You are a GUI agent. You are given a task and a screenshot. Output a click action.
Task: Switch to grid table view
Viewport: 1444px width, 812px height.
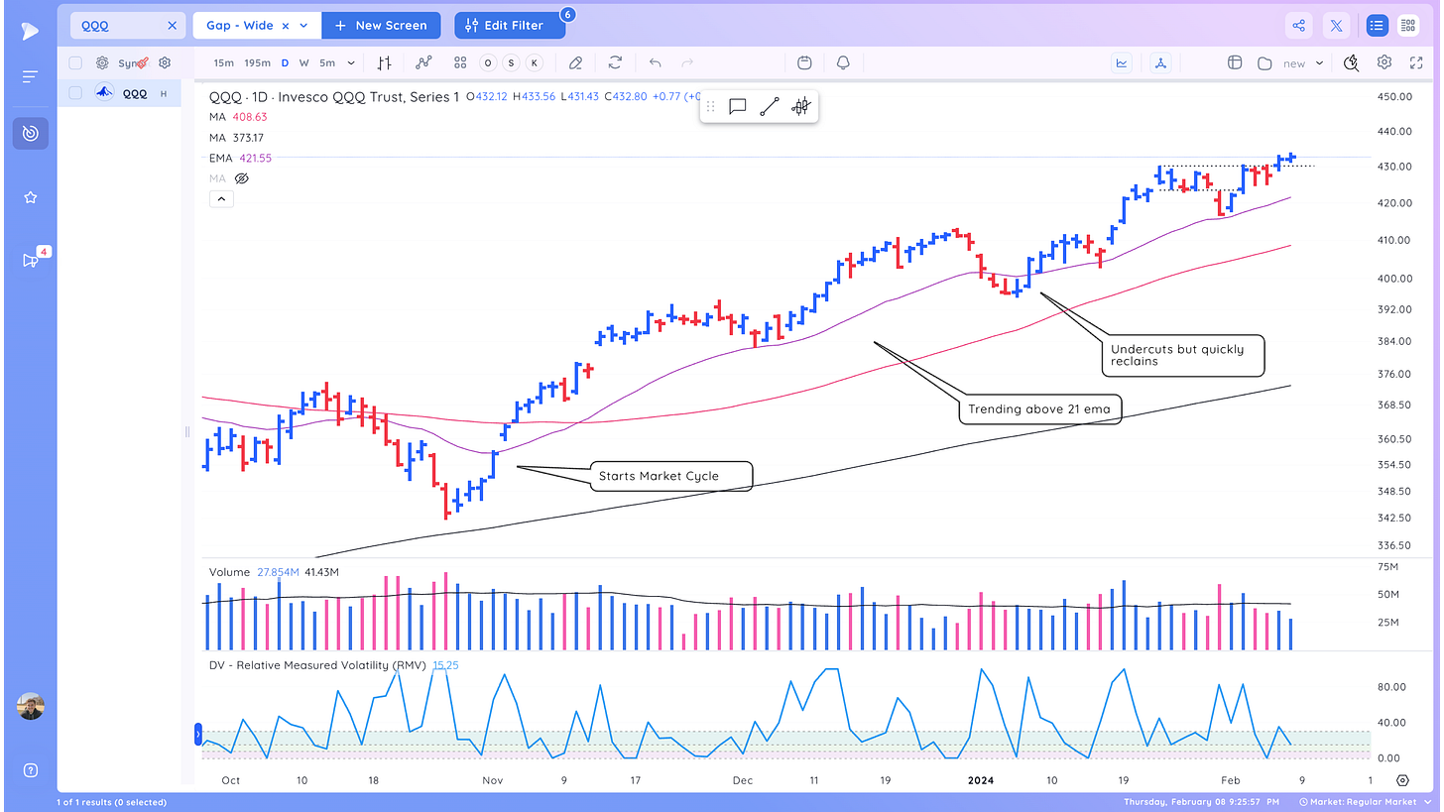click(x=1407, y=26)
